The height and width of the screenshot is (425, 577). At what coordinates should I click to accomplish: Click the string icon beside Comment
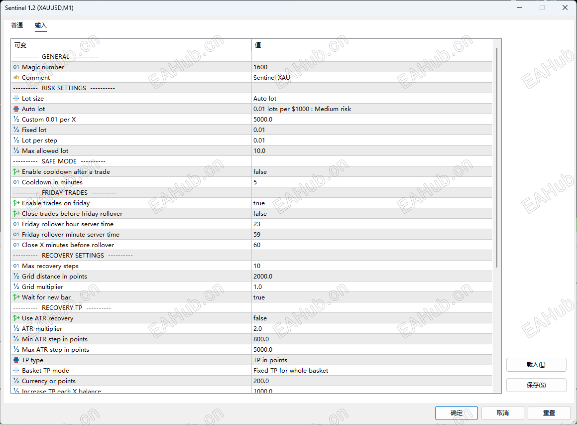16,77
